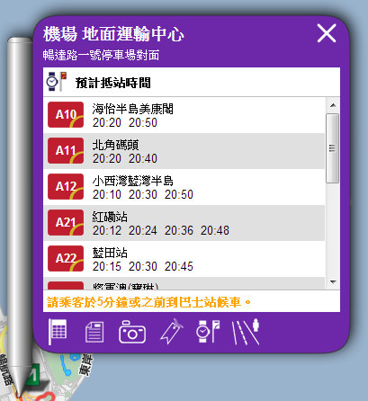The height and width of the screenshot is (401, 368).
Task: Select destination 小西灣藍灣半島
Action: click(x=132, y=181)
